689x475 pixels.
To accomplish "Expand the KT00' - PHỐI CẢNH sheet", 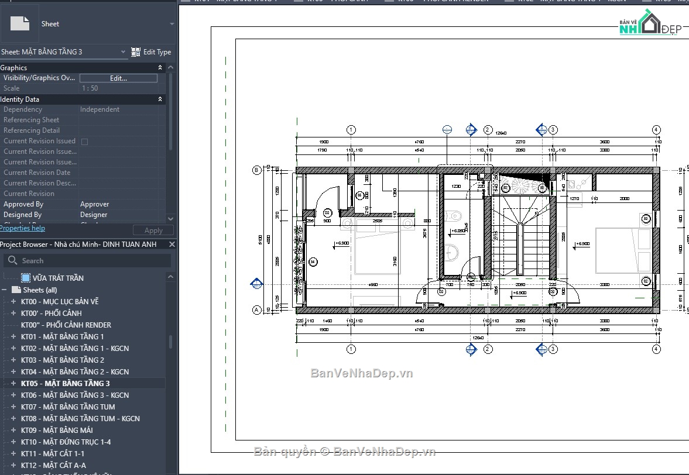I will click(x=13, y=313).
